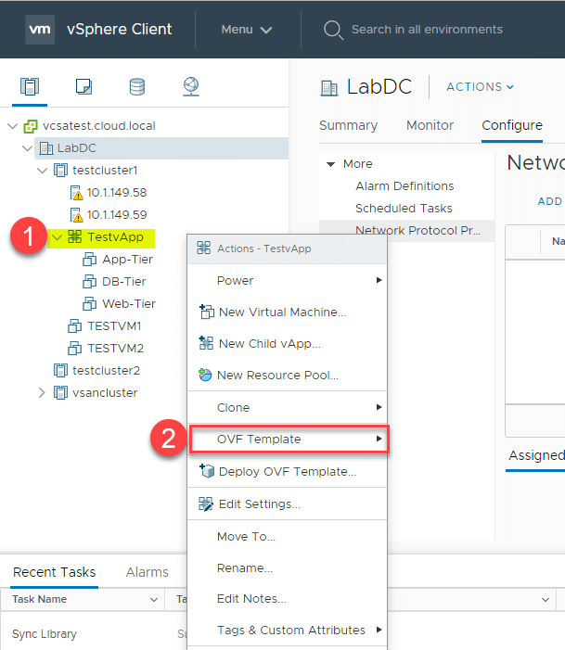Open the OVF Template submenu
Screen dimensions: 565x650
tap(289, 439)
